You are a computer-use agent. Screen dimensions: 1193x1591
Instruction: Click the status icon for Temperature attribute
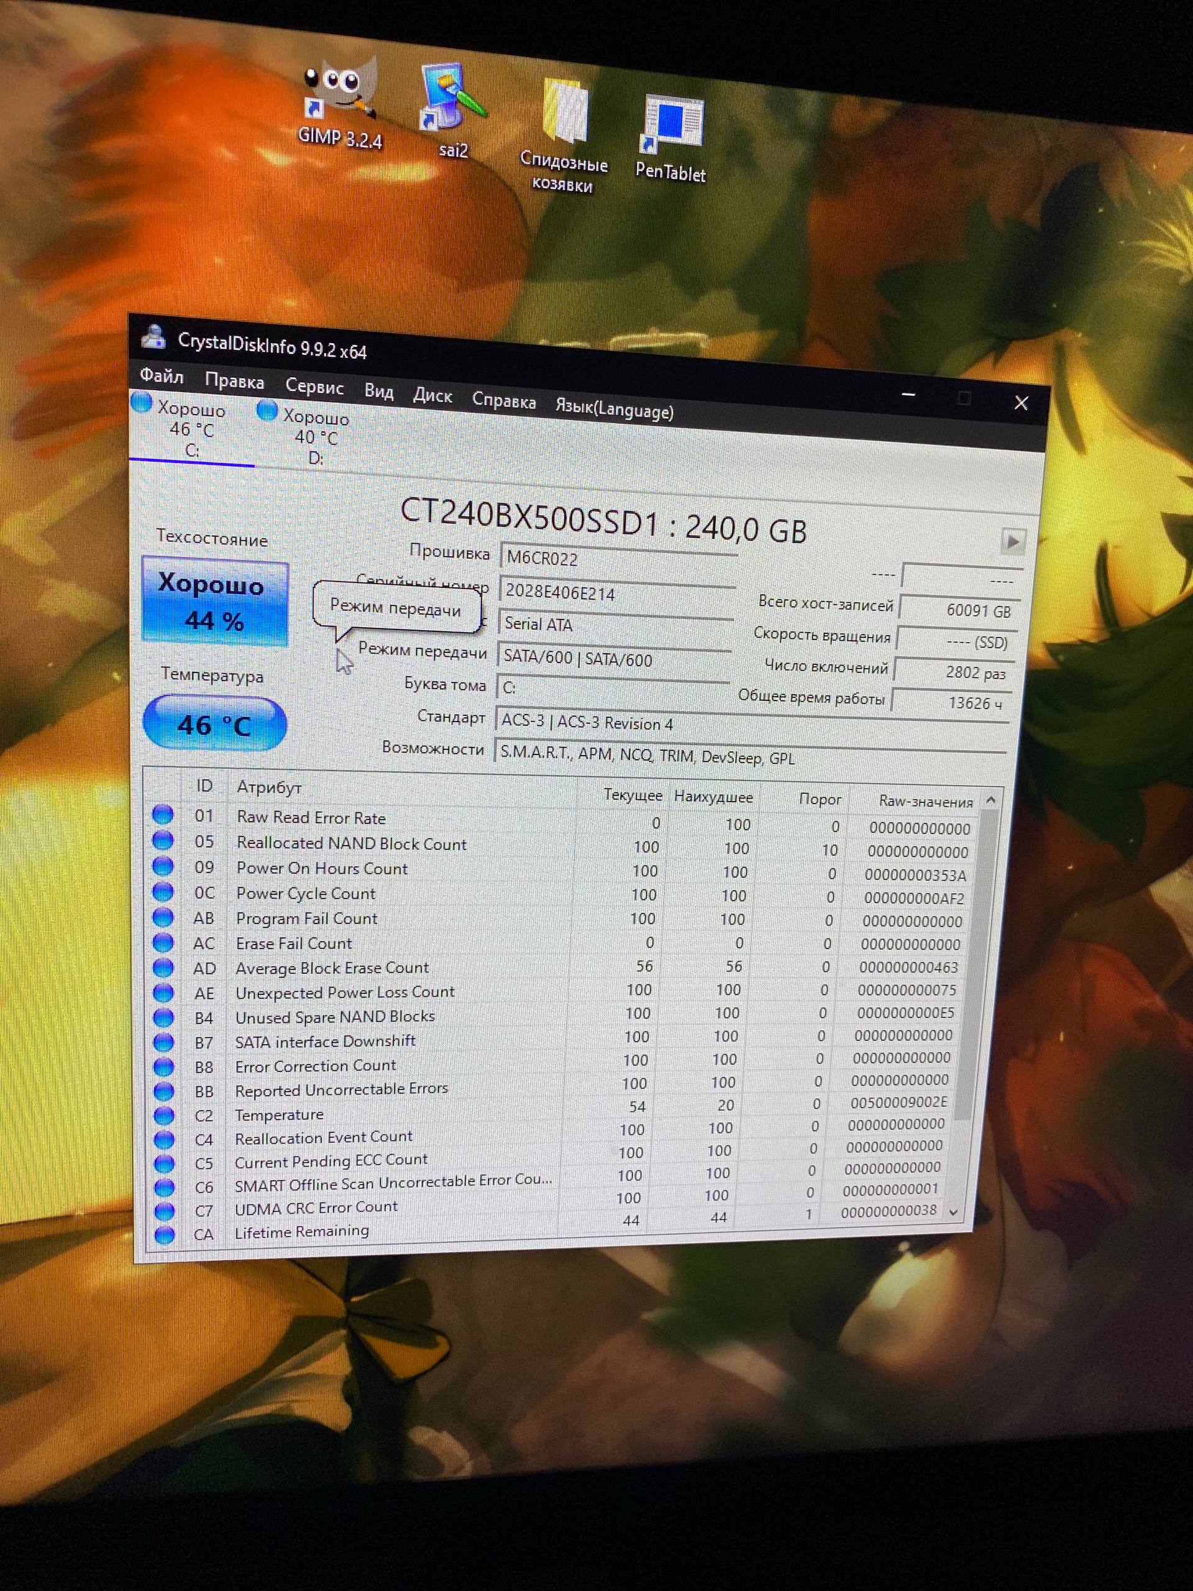tap(164, 1116)
